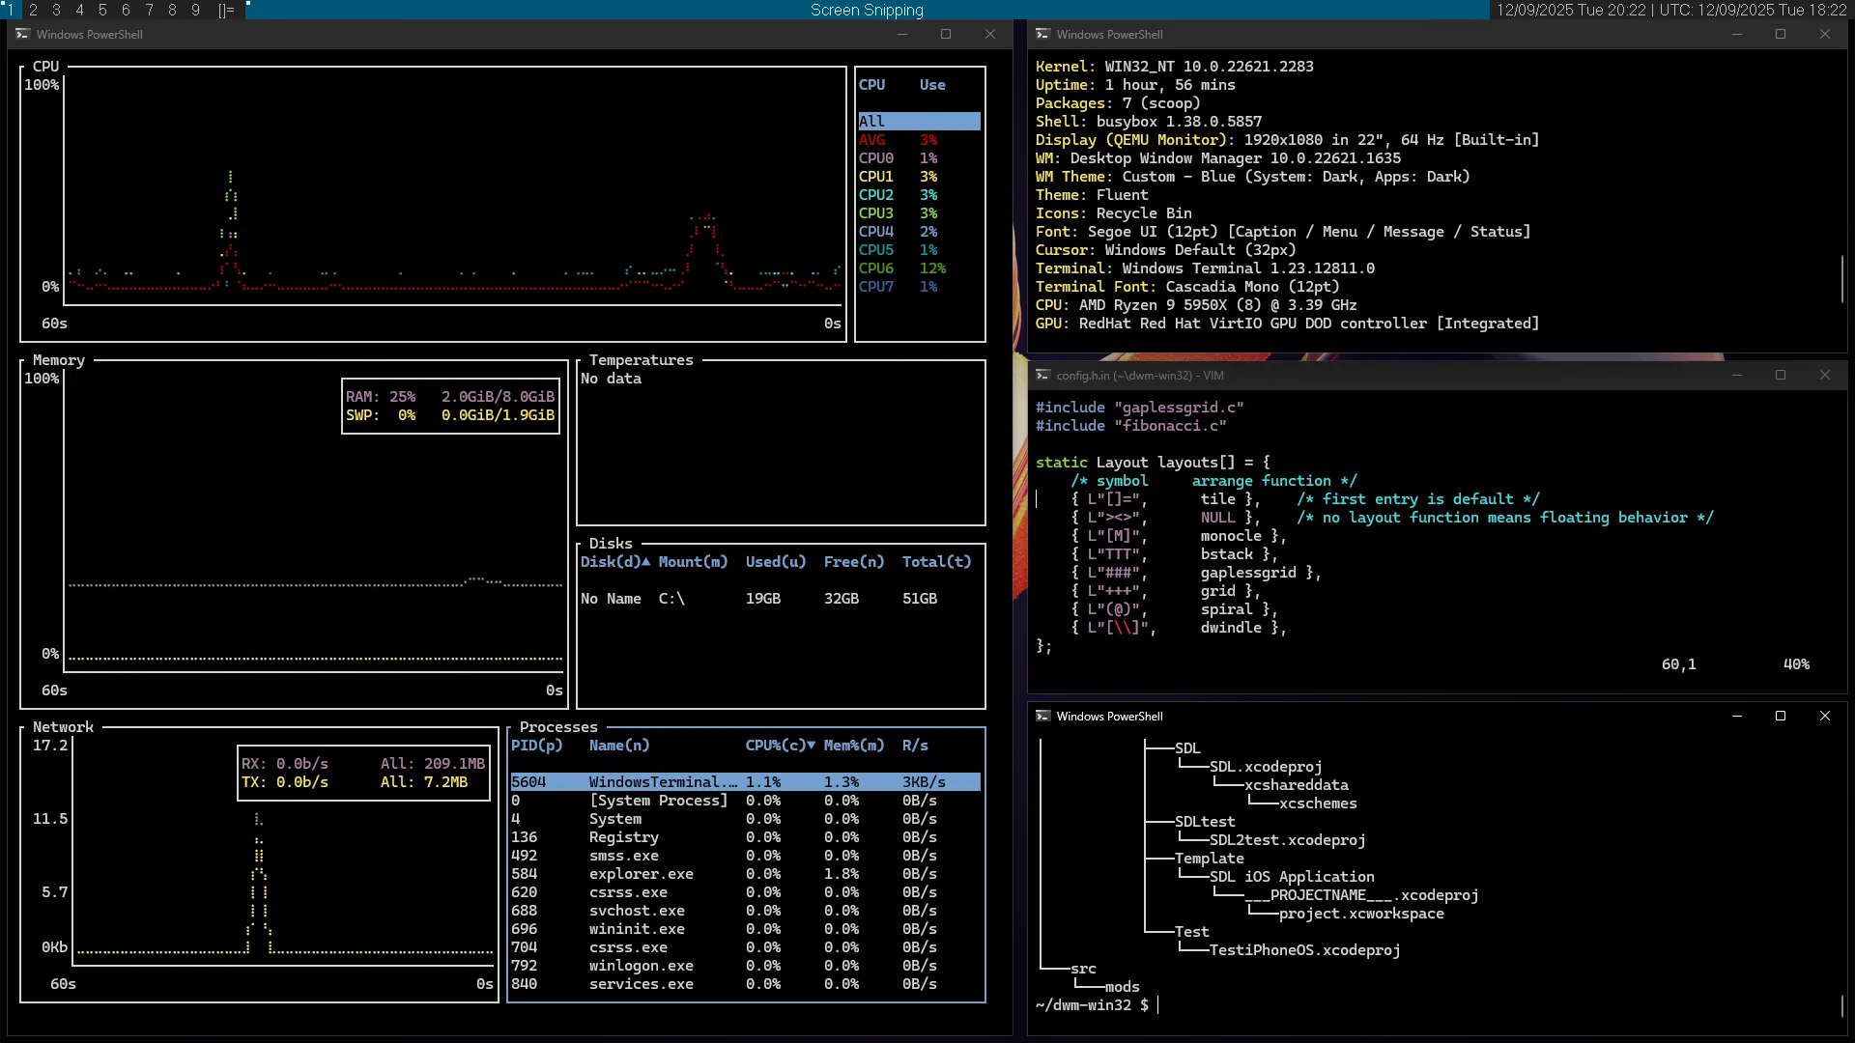Minimize the bottom-right PowerShell window
The width and height of the screenshot is (1855, 1043).
1736,716
